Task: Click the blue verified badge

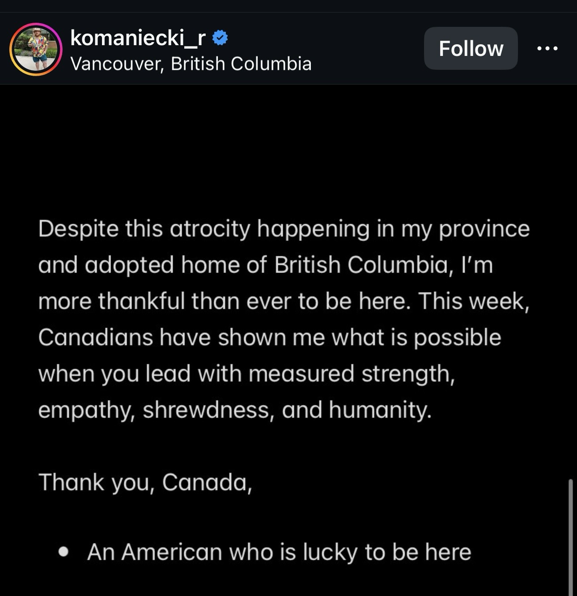Action: click(x=220, y=38)
